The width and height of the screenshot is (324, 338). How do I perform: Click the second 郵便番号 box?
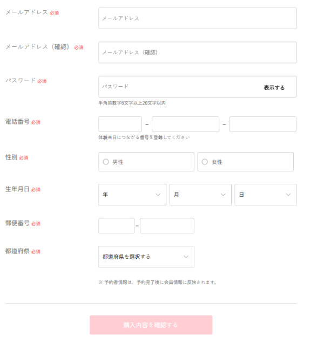pyautogui.click(x=167, y=226)
